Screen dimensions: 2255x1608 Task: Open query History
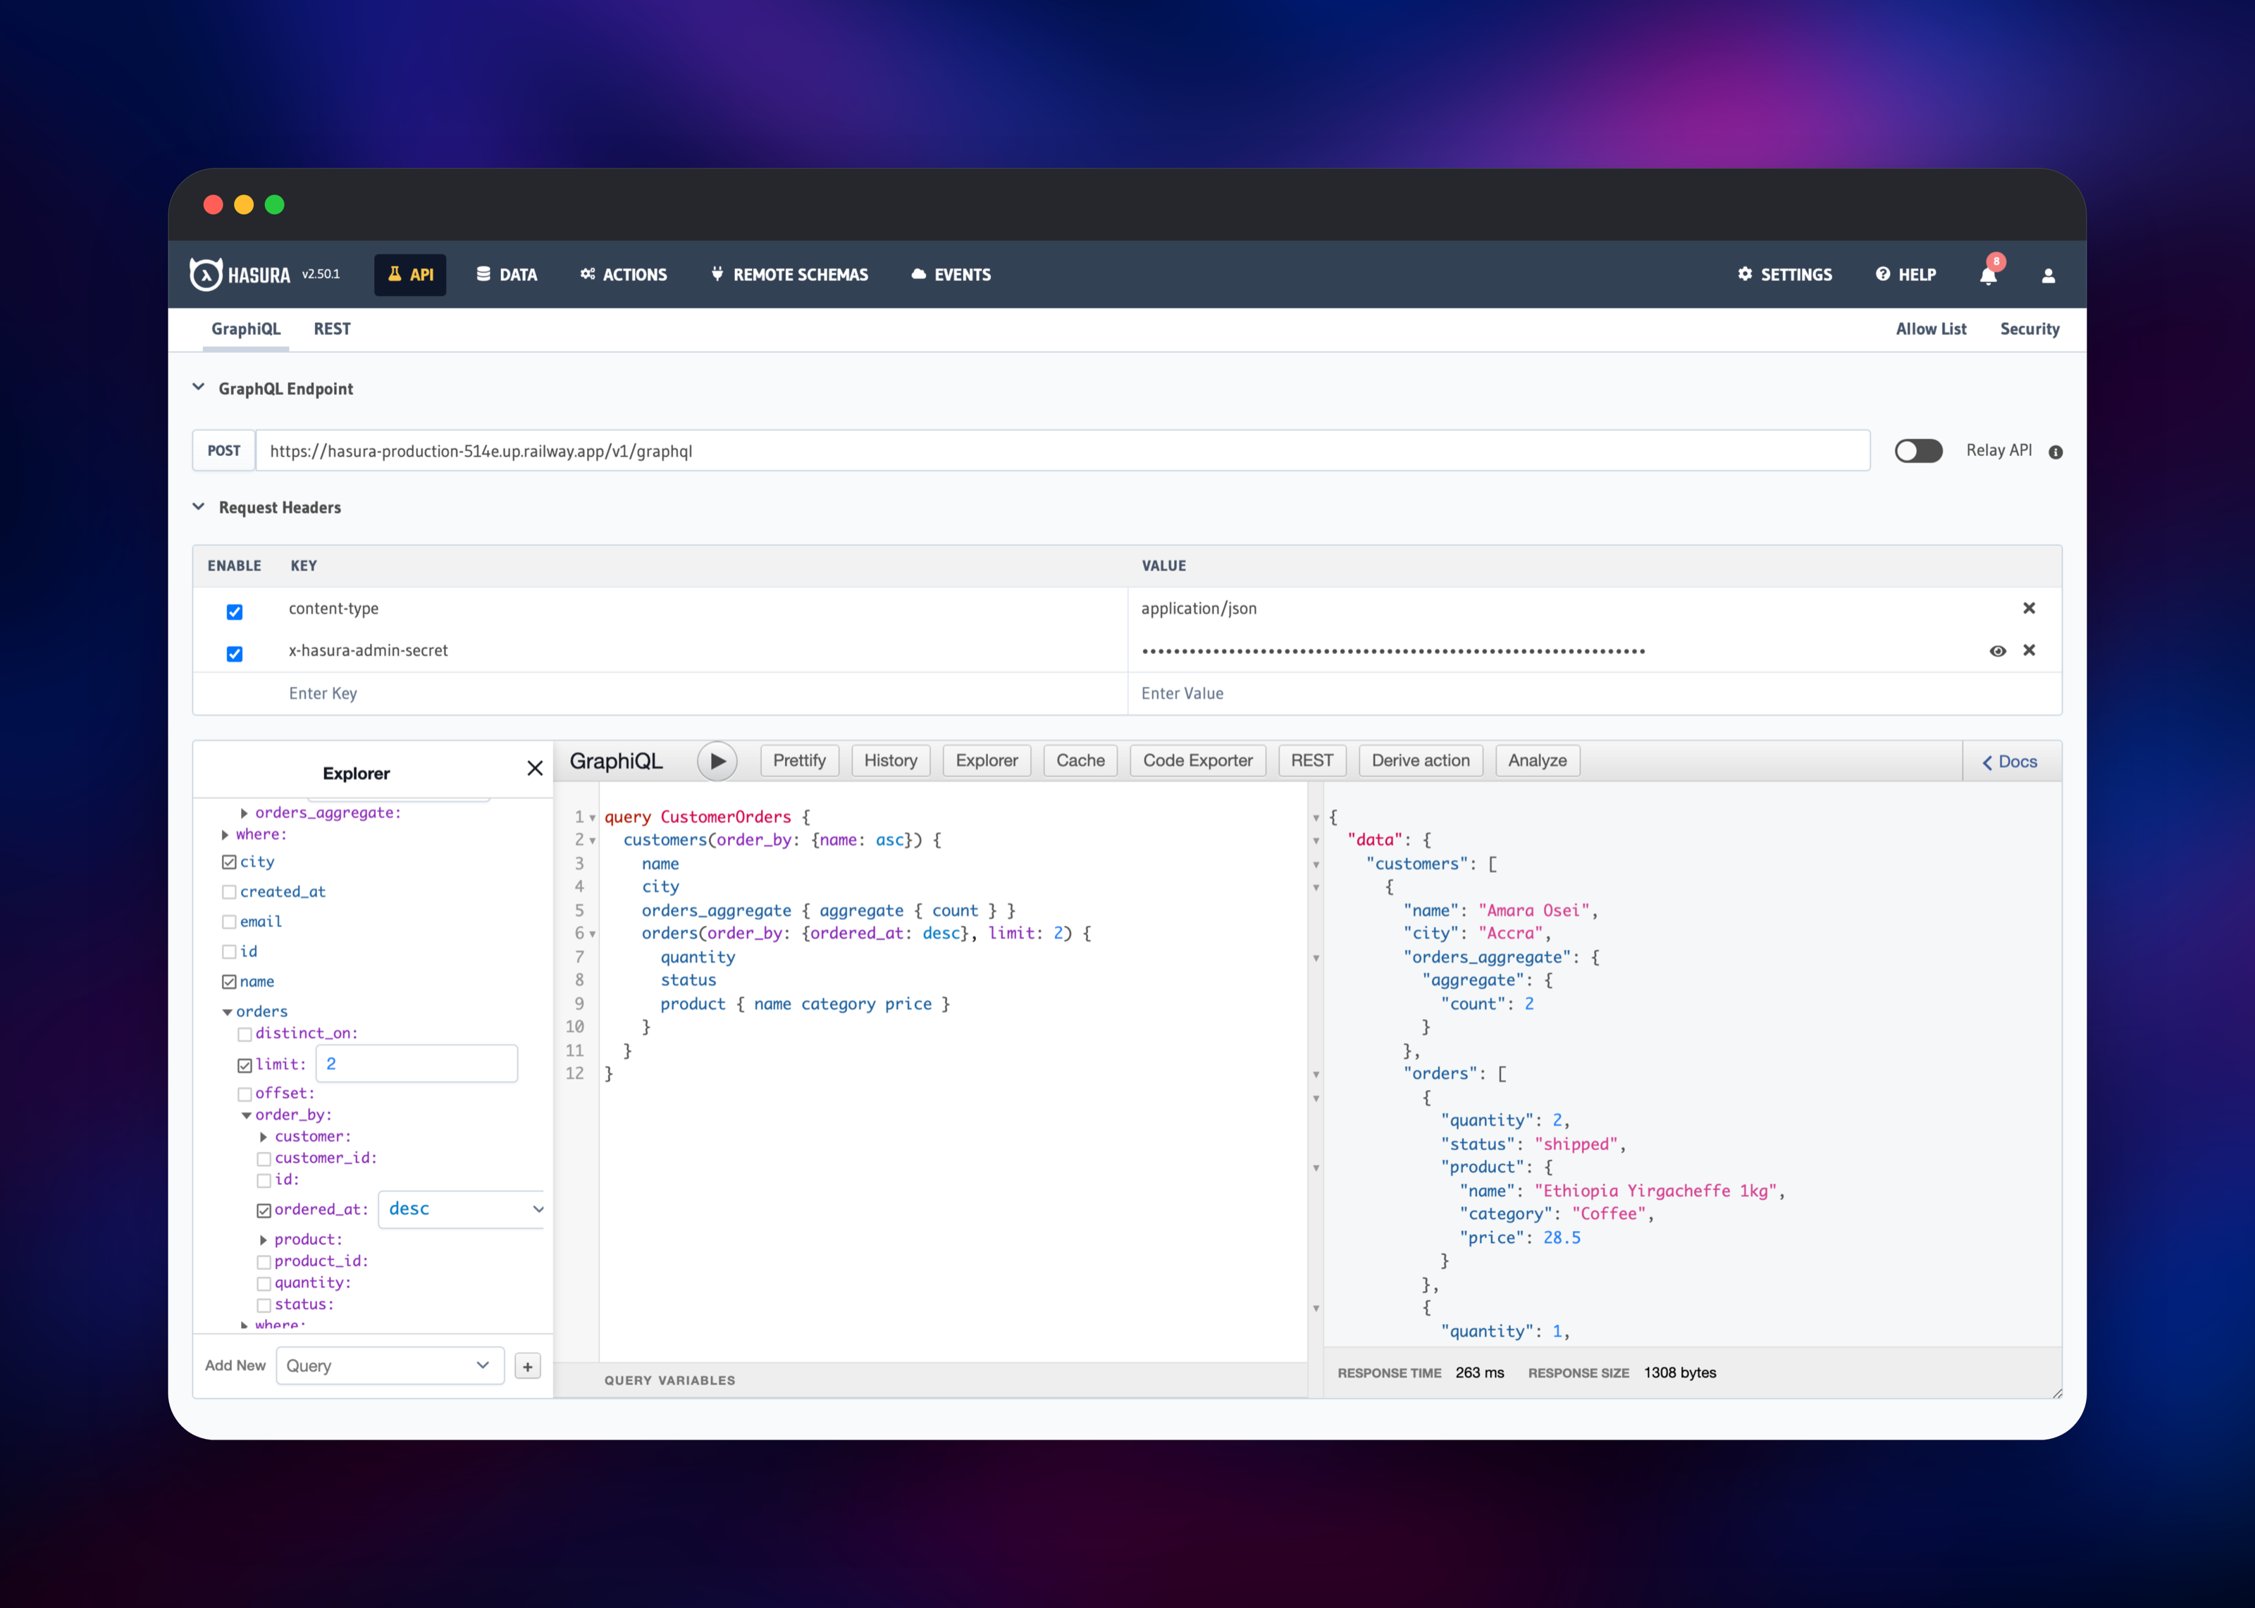click(891, 762)
